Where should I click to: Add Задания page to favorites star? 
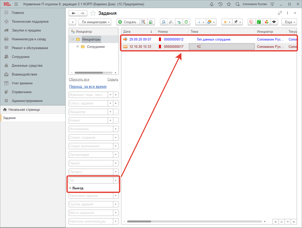click(93, 13)
